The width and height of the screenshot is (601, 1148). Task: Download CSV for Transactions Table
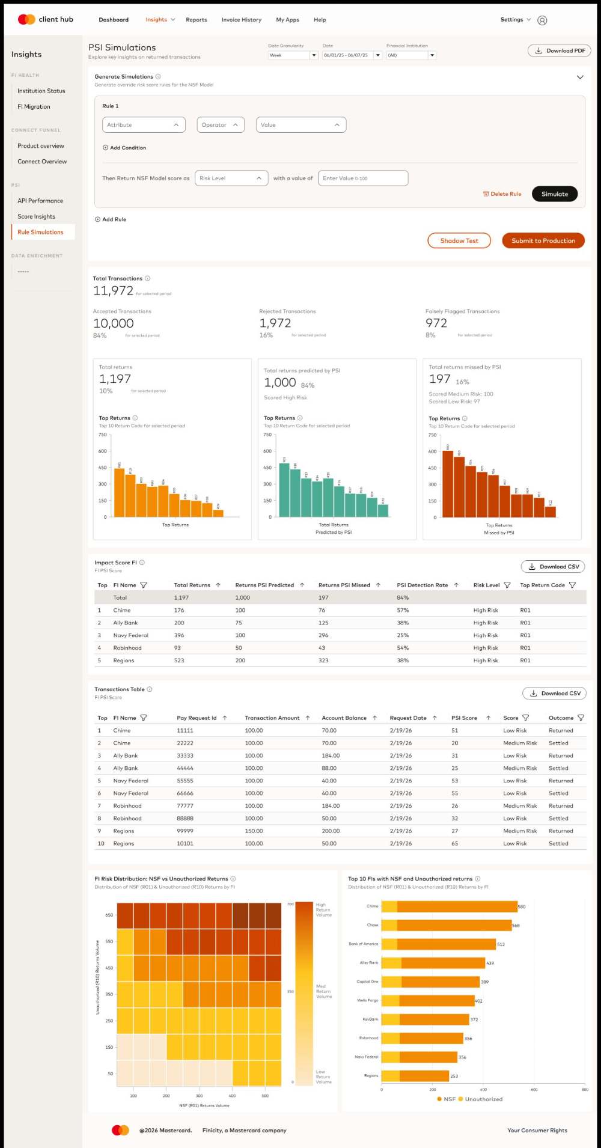(x=554, y=694)
